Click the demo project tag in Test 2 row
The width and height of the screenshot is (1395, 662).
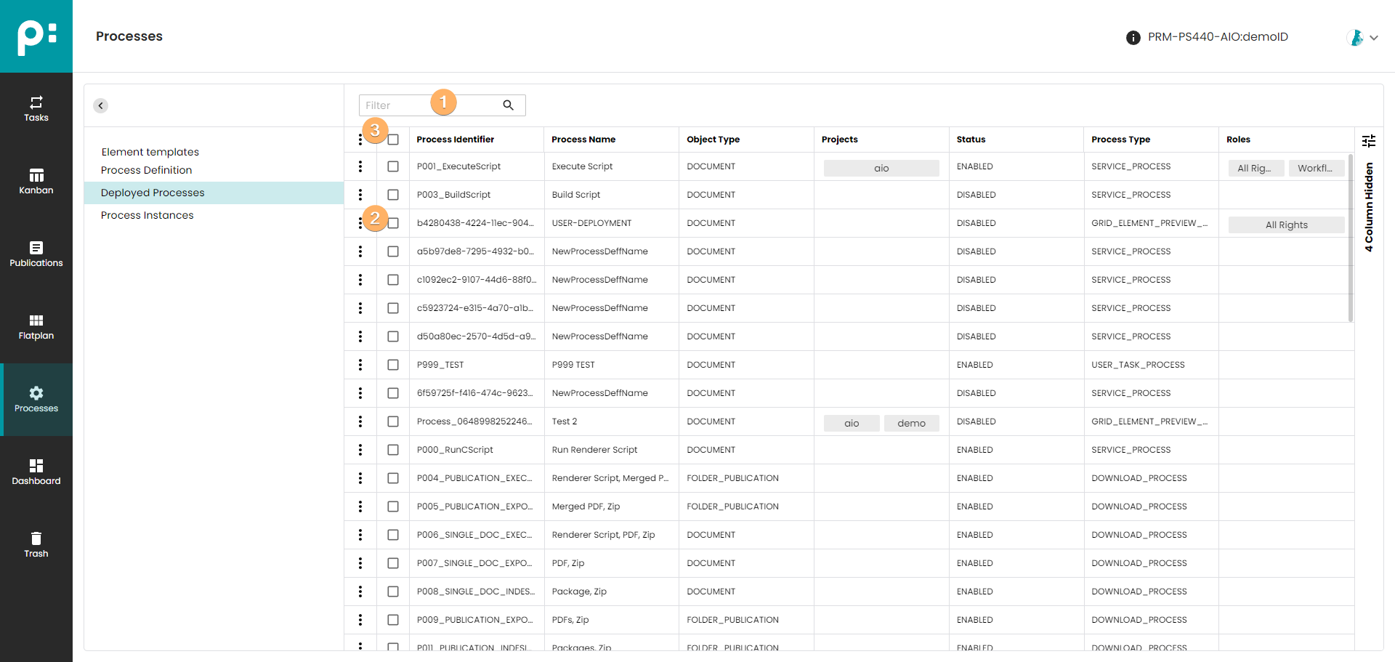[x=911, y=423]
